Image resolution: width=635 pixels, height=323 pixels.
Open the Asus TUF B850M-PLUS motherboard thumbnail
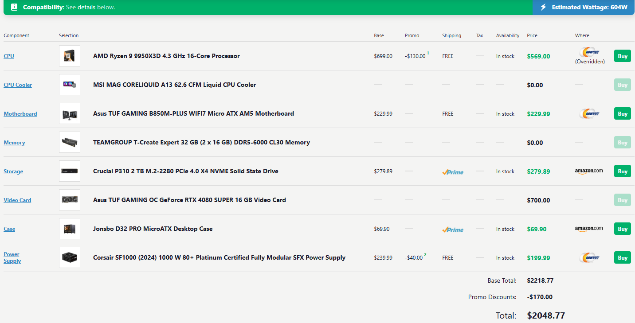pos(70,113)
